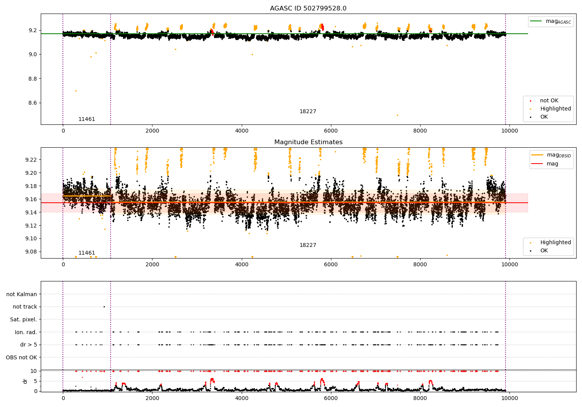Click the 'OBS not OK' row label

click(x=22, y=358)
